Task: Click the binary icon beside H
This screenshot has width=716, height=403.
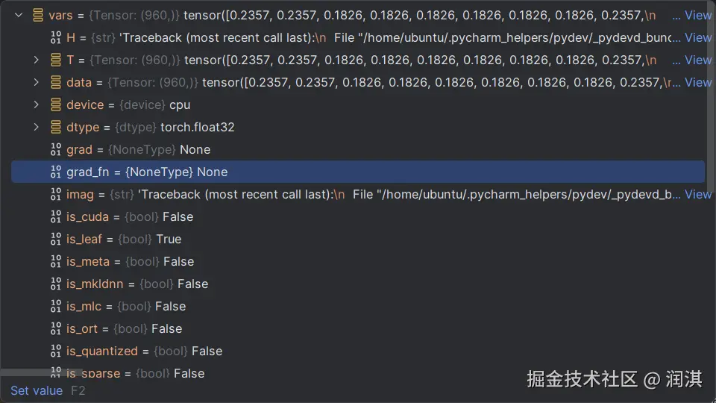Action: (55, 37)
